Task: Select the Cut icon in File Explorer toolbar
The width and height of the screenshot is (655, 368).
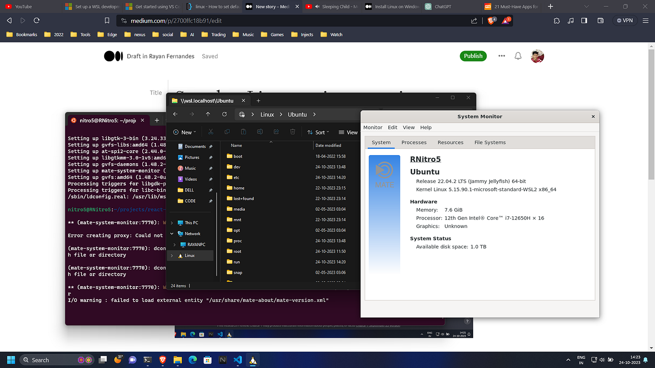Action: 211,131
